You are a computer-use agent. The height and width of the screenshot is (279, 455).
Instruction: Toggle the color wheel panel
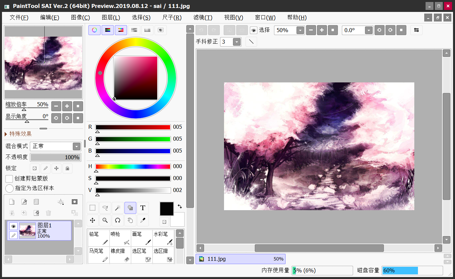tap(94, 30)
